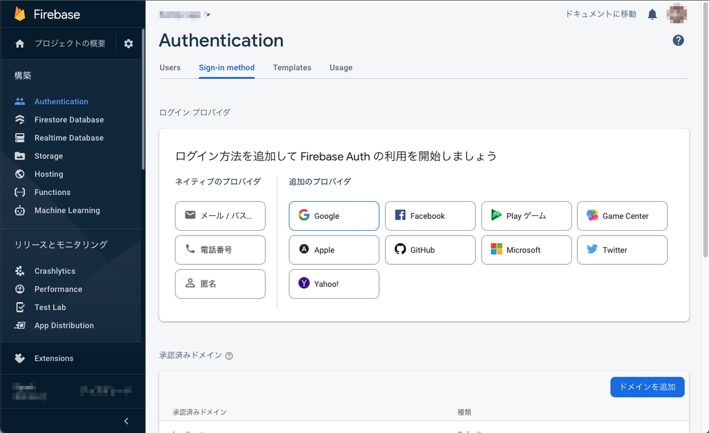Open the project selector dropdown arrow
The image size is (709, 433).
207,14
